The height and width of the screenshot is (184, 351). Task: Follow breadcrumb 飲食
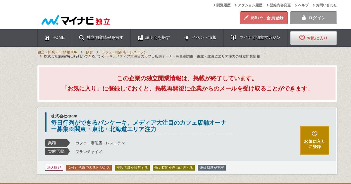point(90,52)
